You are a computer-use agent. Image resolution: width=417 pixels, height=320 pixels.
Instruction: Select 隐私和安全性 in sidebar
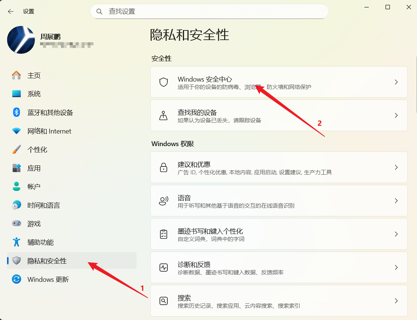[x=72, y=260]
